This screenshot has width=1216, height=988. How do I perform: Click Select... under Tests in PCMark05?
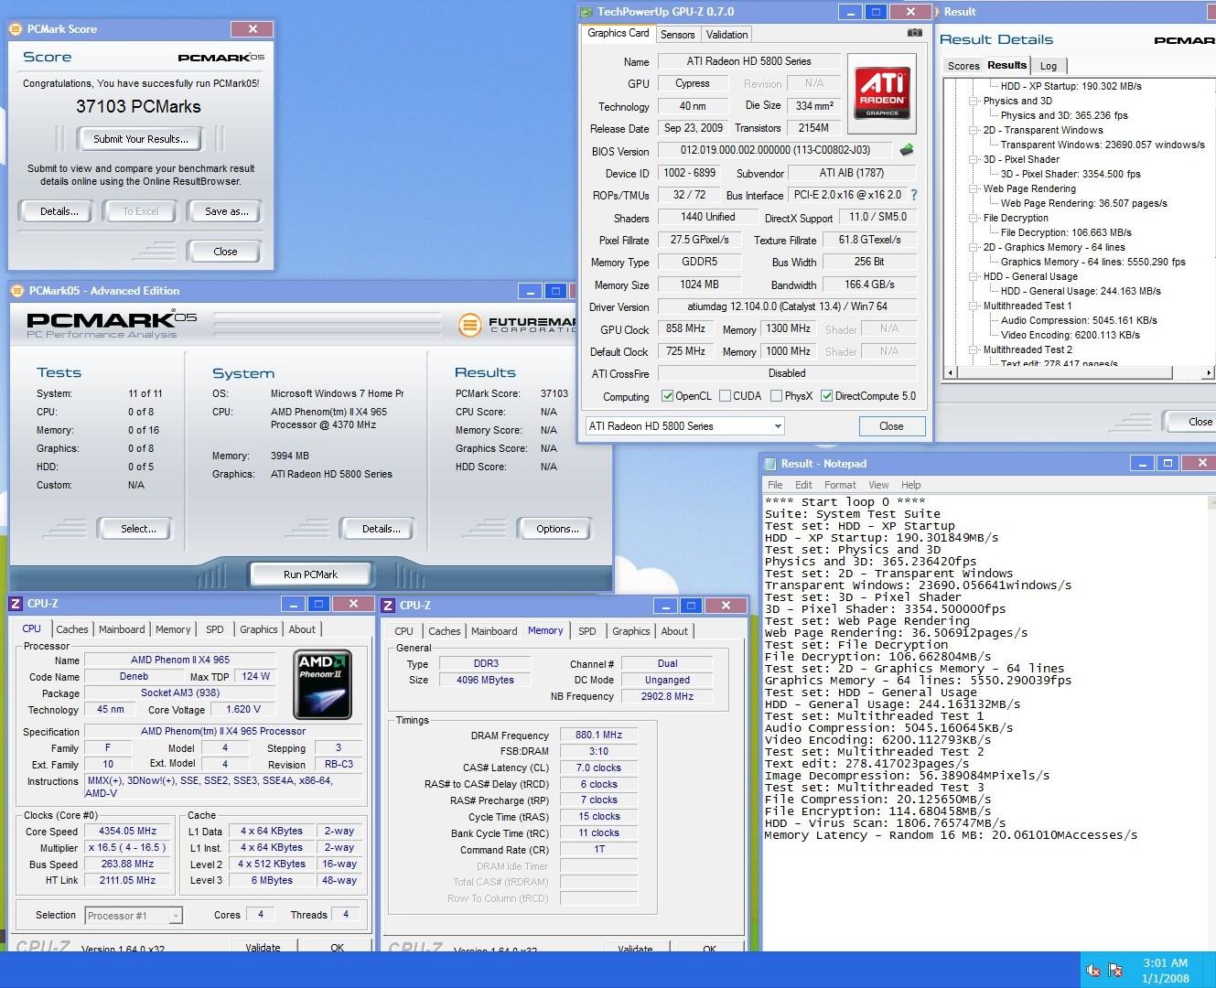pyautogui.click(x=138, y=529)
